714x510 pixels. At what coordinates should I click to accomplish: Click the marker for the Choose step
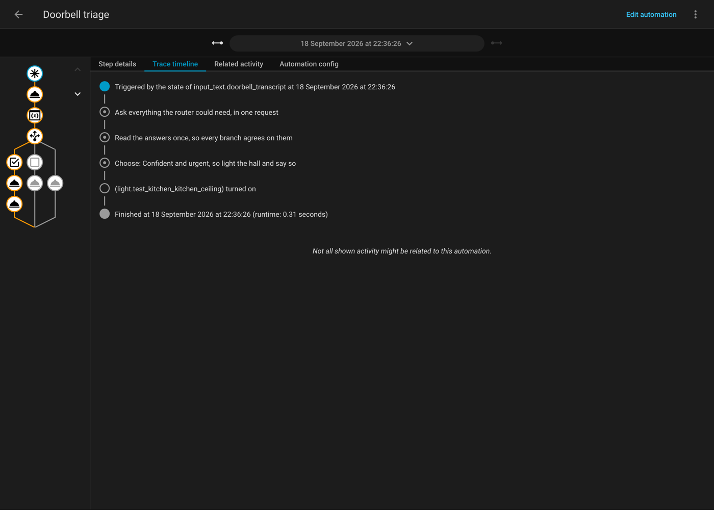click(105, 163)
